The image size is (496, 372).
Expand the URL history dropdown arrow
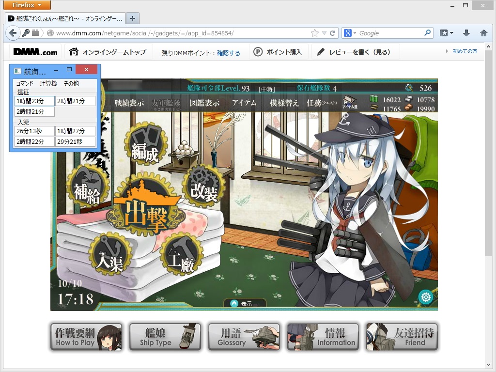pos(324,33)
